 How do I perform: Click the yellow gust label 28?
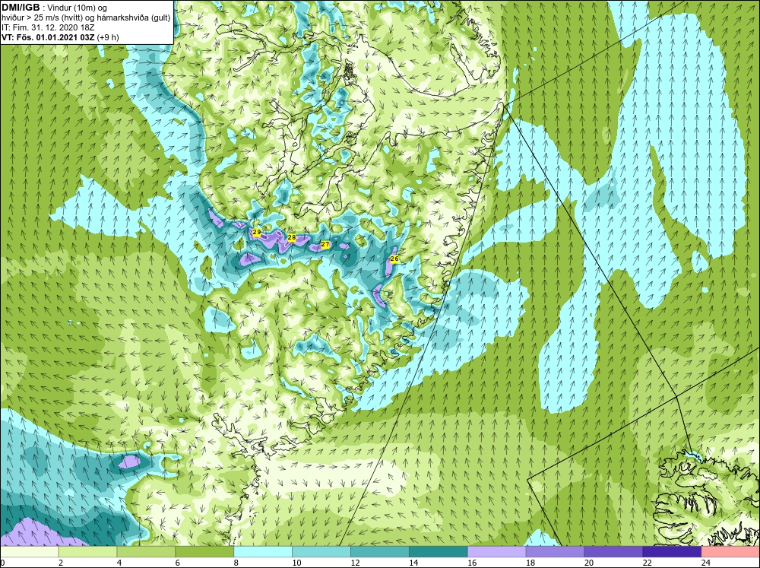point(292,237)
